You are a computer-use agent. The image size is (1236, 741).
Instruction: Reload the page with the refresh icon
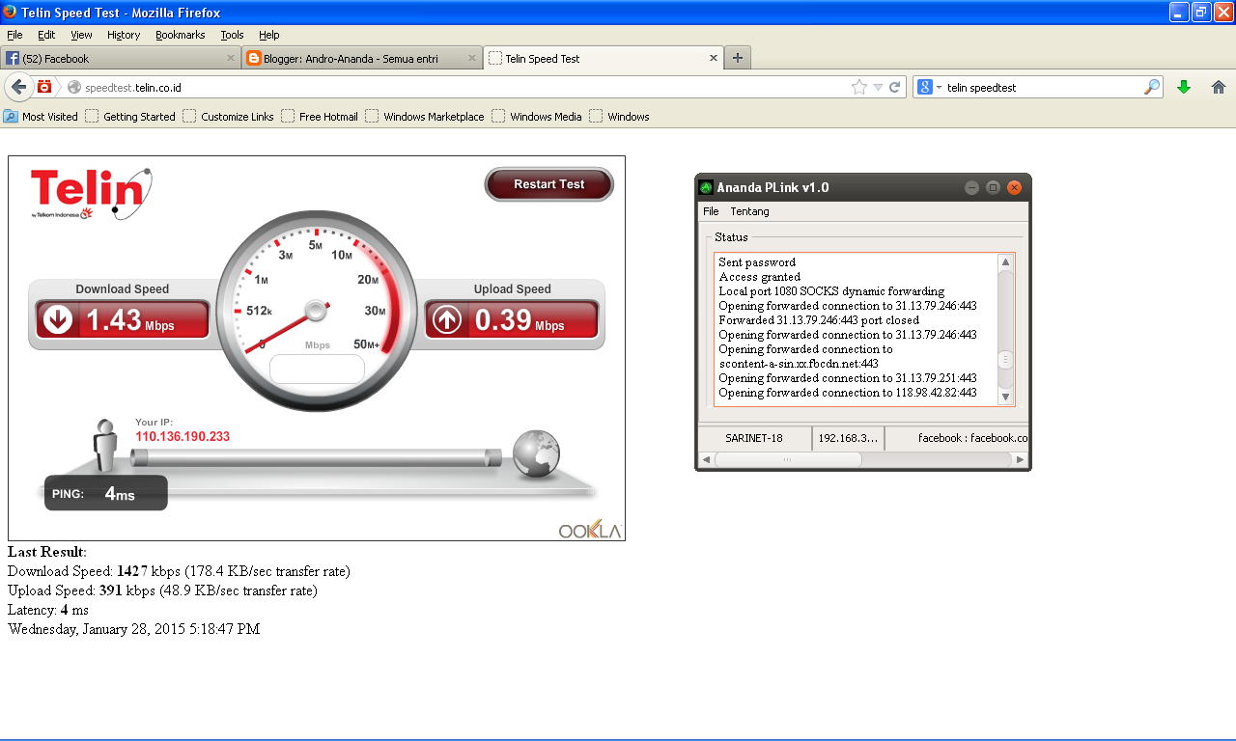click(x=895, y=87)
